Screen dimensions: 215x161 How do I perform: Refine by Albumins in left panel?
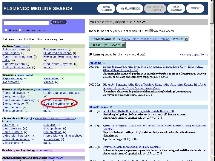[x=9, y=125]
